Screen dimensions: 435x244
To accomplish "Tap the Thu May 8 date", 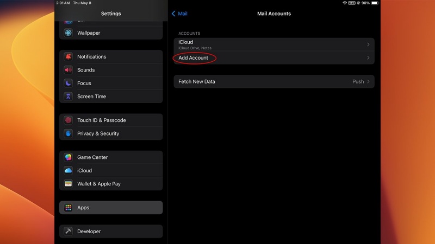I will [x=82, y=3].
